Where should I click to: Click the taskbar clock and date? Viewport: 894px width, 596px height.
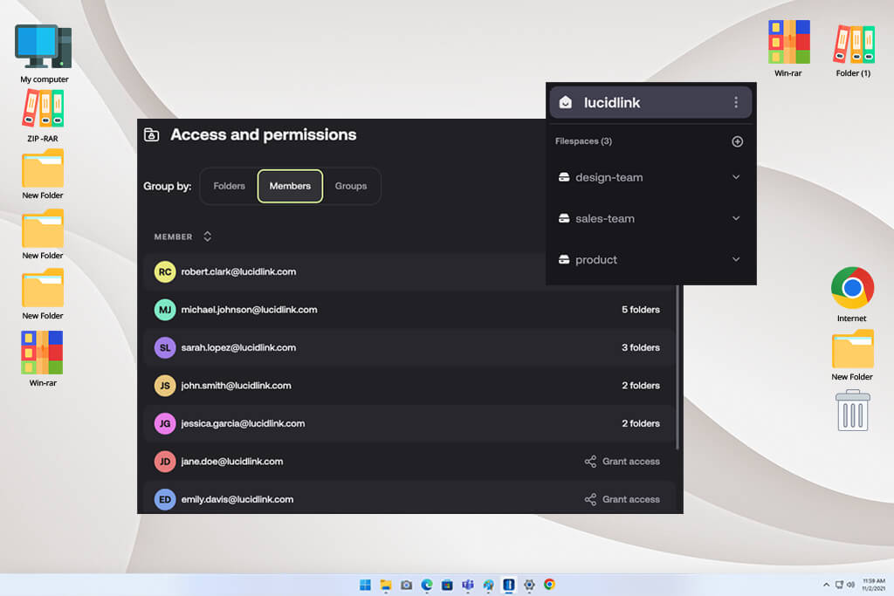point(873,585)
